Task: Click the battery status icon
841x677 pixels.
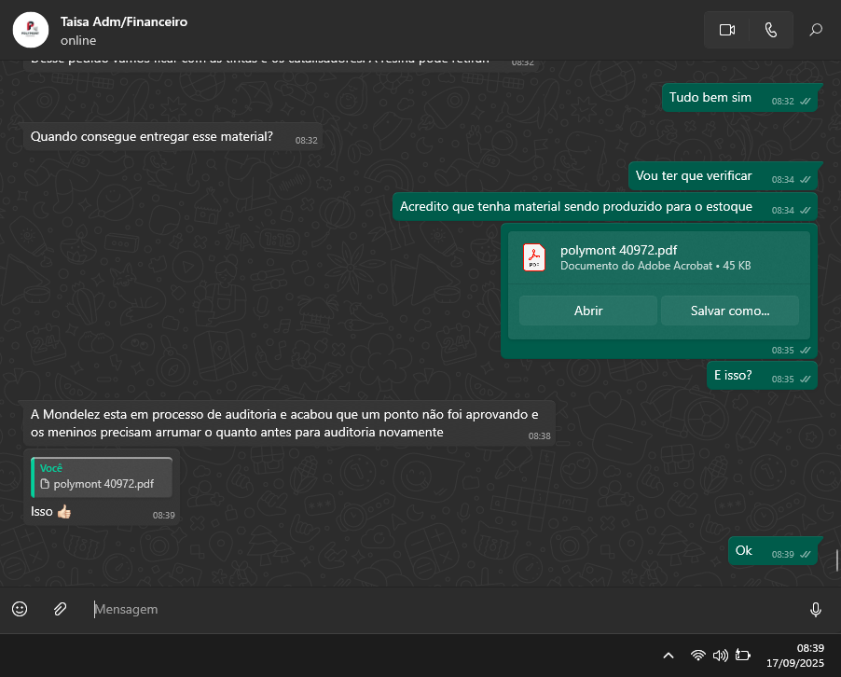Action: pos(743,656)
